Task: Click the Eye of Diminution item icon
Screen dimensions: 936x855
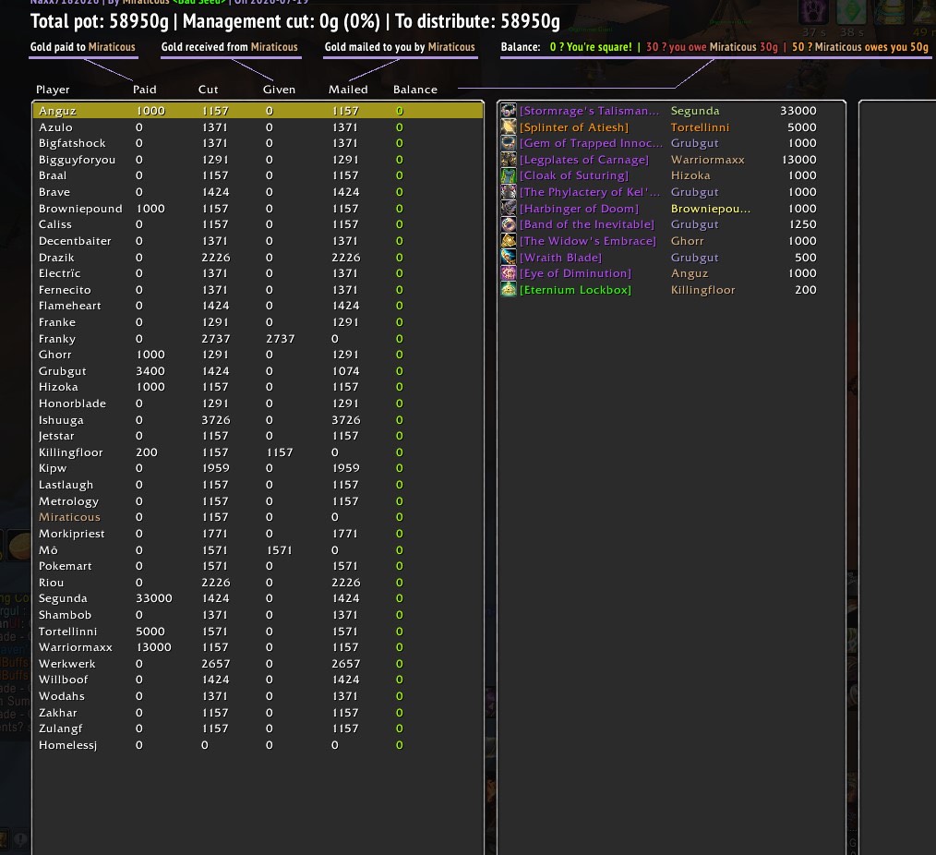Action: pyautogui.click(x=508, y=273)
